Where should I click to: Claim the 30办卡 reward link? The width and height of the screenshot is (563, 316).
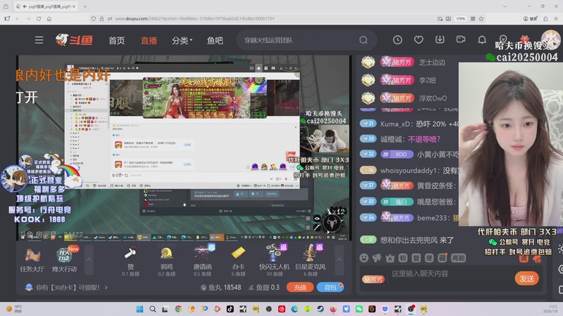click(68, 287)
